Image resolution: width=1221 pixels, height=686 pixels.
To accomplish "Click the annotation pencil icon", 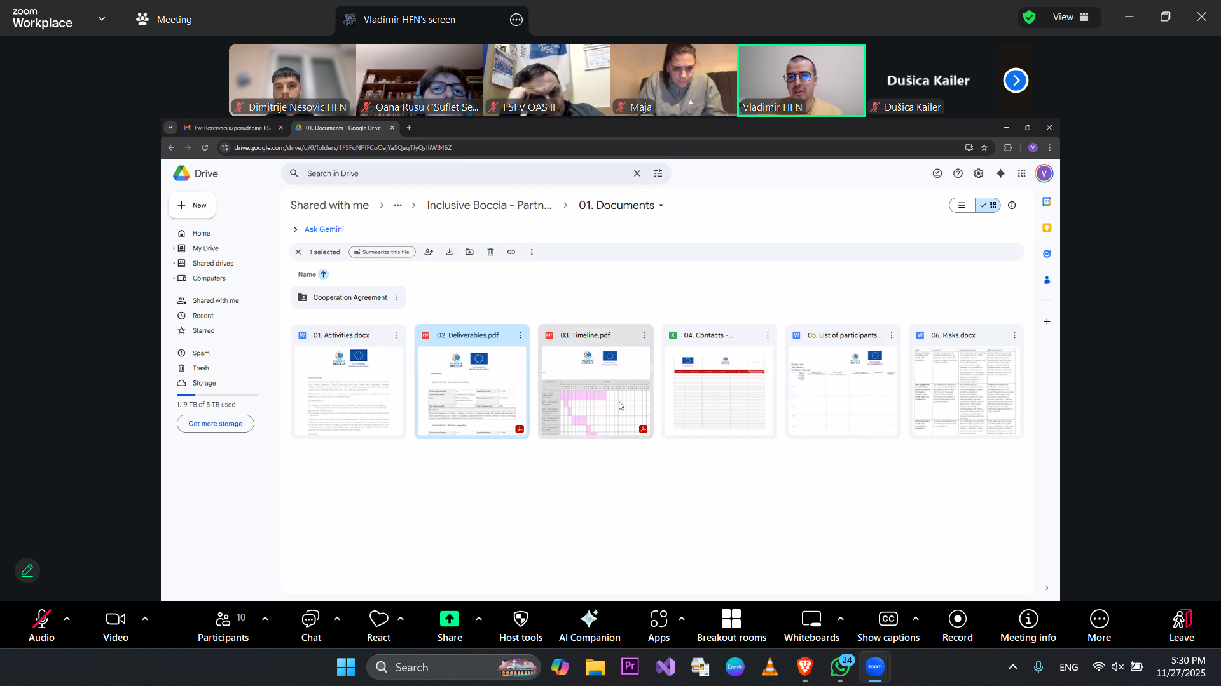I will (x=27, y=570).
